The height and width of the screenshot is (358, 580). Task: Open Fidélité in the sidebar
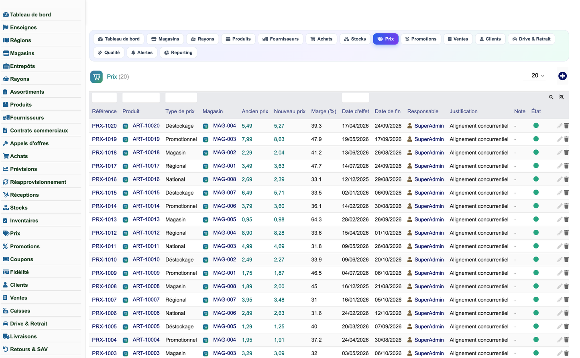coord(19,272)
